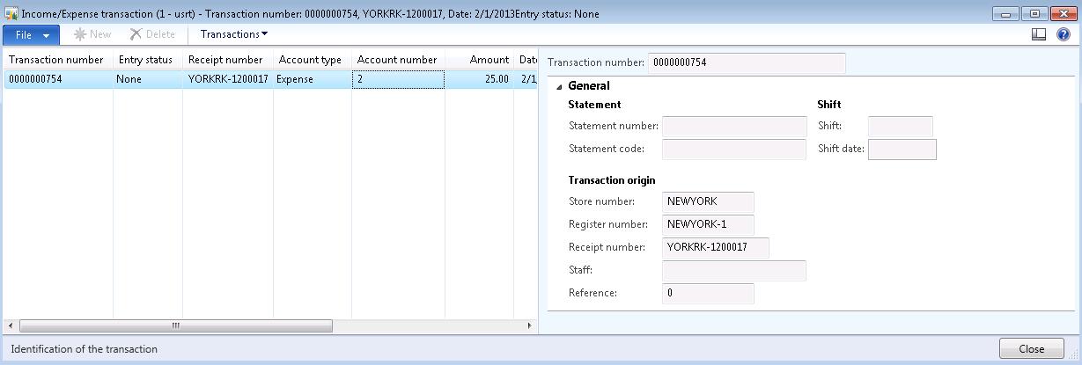
Task: Collapse the General section triangle
Action: pos(560,86)
